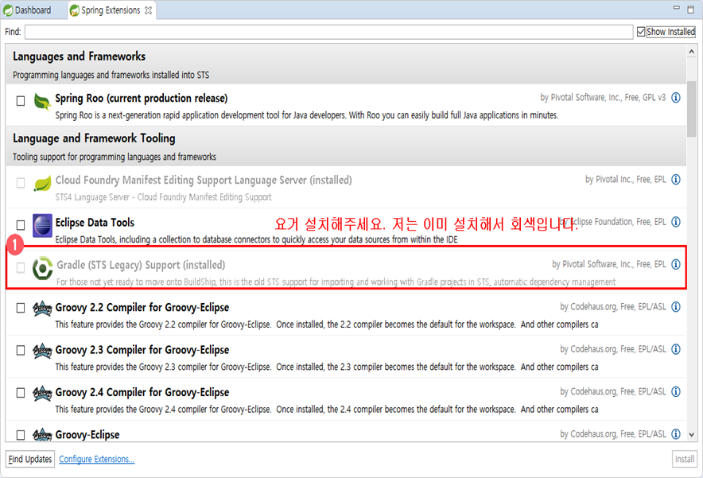Screen dimensions: 703x478
Task: Select the Groovy-Eclipse entry title
Action: point(87,434)
